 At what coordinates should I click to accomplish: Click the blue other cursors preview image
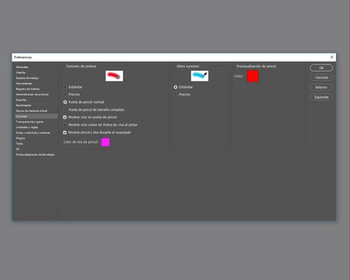pyautogui.click(x=200, y=76)
